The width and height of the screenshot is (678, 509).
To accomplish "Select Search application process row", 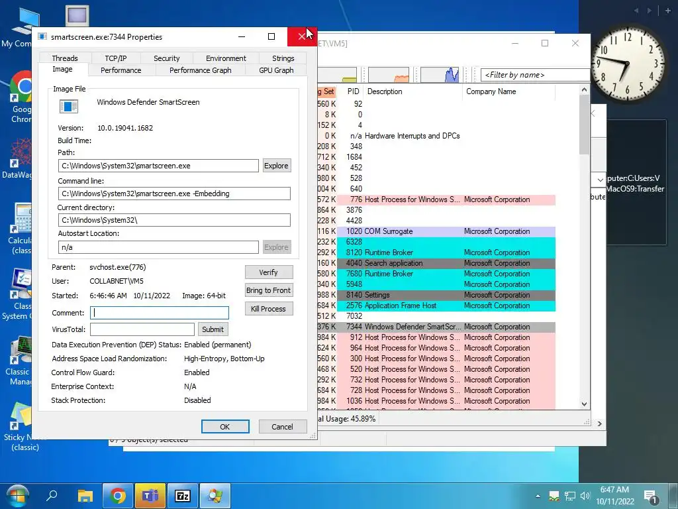I will click(x=436, y=263).
